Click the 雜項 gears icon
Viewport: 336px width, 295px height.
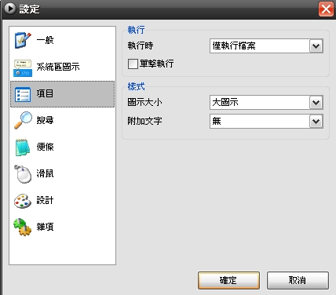point(23,227)
